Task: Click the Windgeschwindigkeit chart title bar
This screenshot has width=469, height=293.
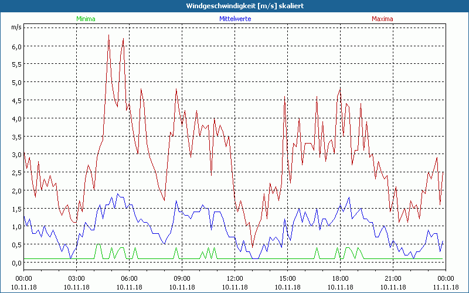Action: (235, 6)
